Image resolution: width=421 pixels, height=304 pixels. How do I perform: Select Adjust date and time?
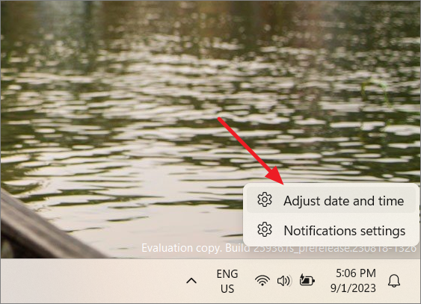tap(331, 200)
